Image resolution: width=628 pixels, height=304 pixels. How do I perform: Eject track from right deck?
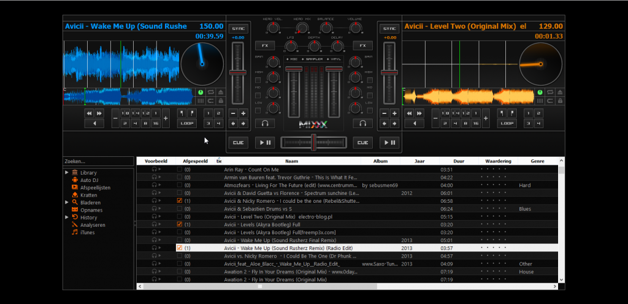[x=559, y=93]
